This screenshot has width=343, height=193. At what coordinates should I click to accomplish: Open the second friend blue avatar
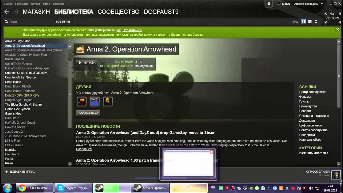coord(95,102)
